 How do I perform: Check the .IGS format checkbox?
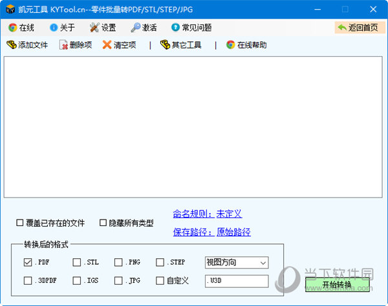77,281
